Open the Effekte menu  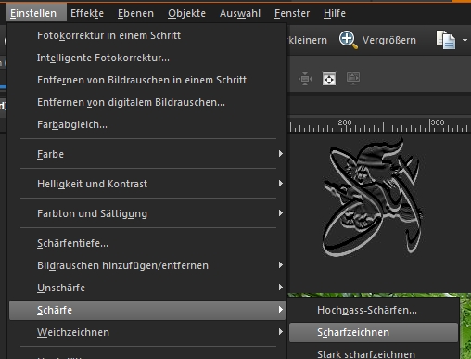(x=87, y=13)
